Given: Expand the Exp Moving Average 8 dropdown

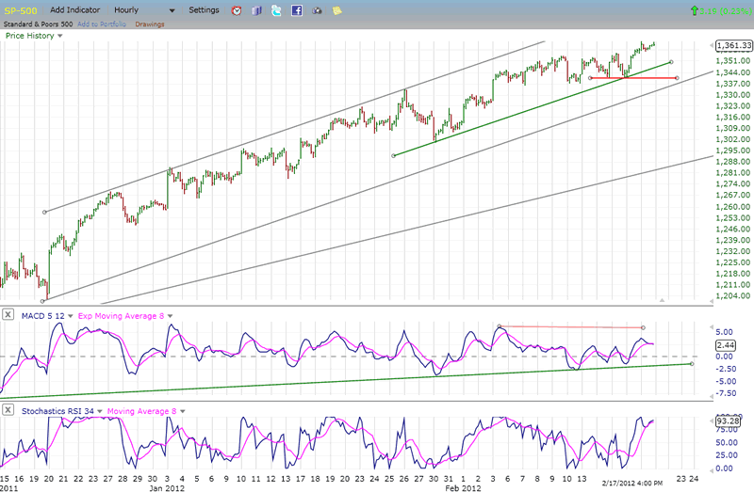Looking at the screenshot, I should 170,314.
